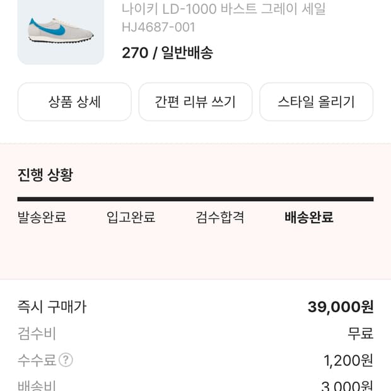Click the 검수비 label
391x391 pixels.
tap(37, 334)
